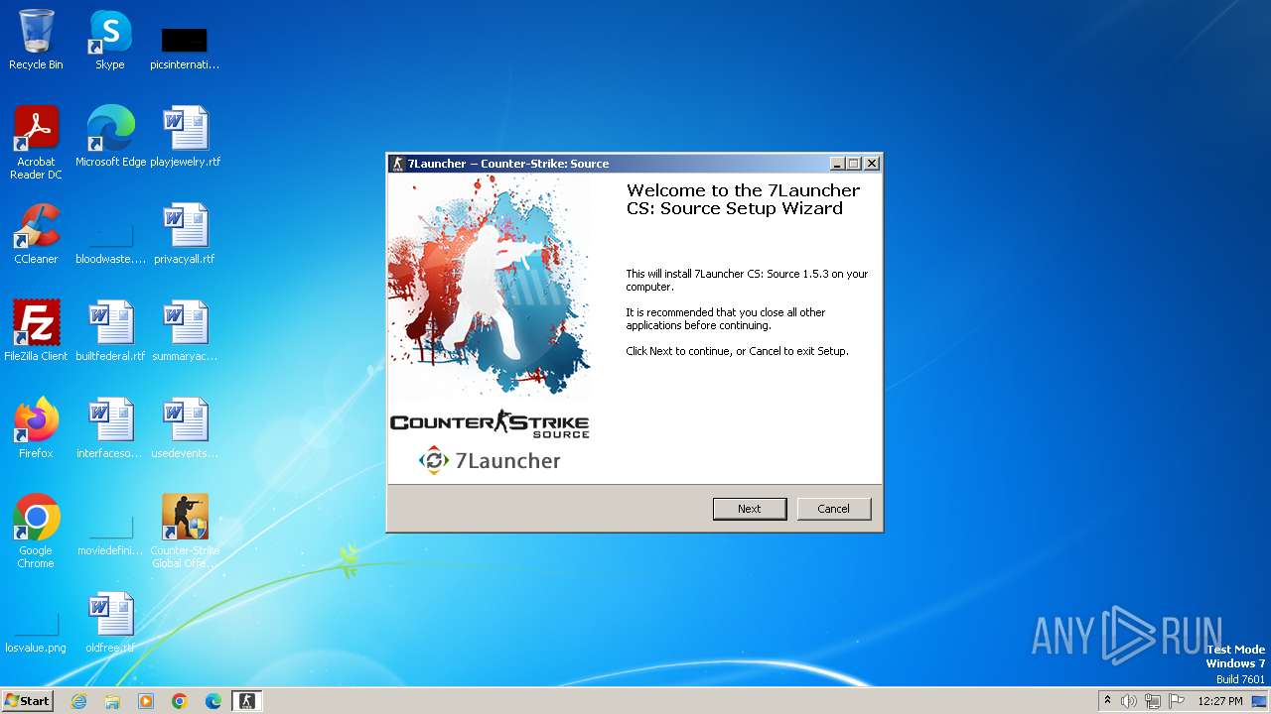Open the network tray icon

coord(1153,701)
